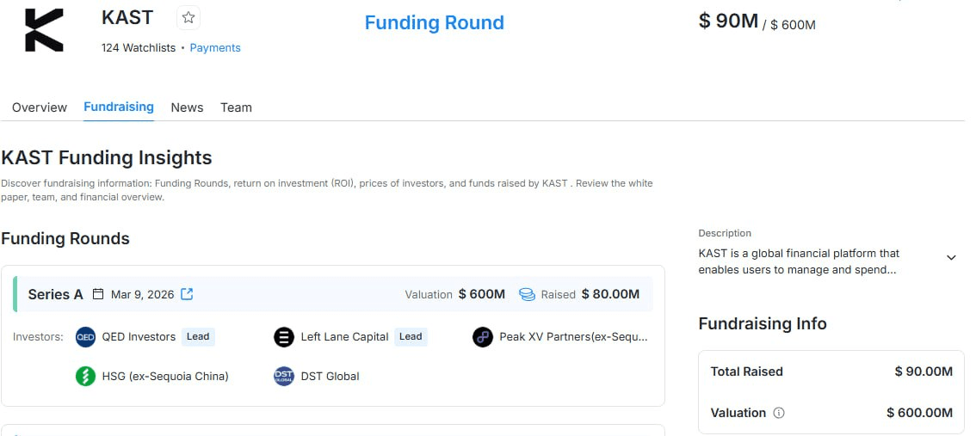Click the Left Lane Capital logo

tap(284, 337)
